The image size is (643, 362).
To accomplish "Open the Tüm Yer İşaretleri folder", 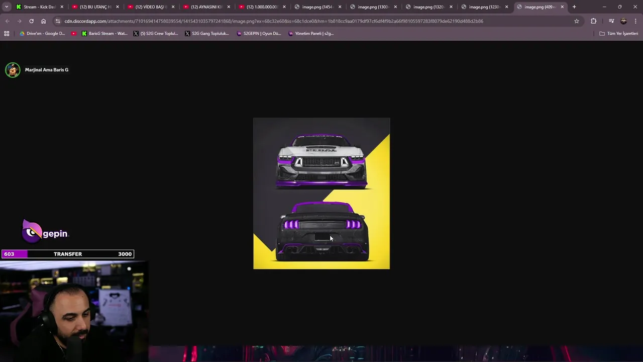I will pyautogui.click(x=619, y=34).
